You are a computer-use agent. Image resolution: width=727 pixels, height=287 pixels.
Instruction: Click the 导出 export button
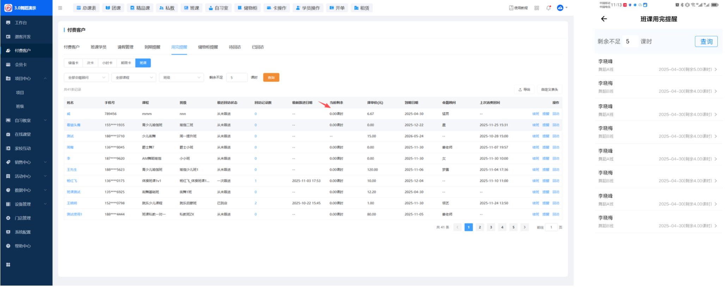tap(524, 90)
